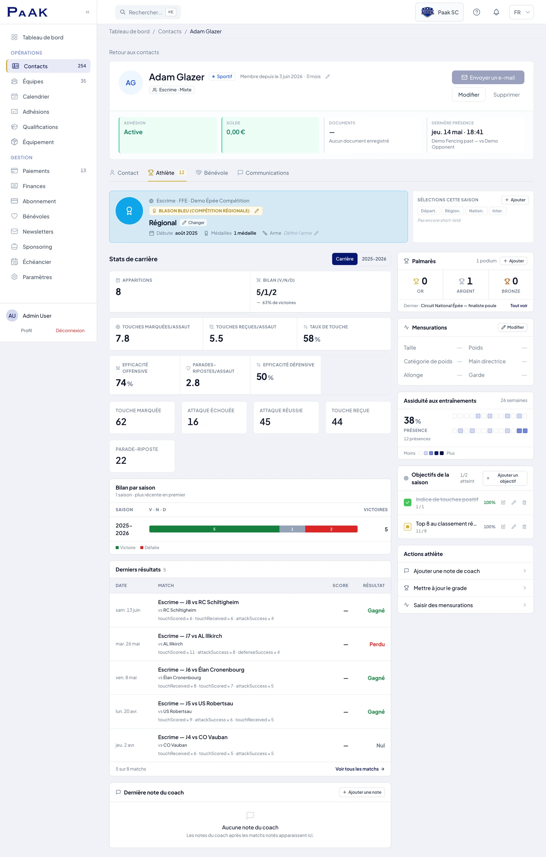Switch to the Bénévole tab
Screen dimensions: 546x857
coord(212,173)
